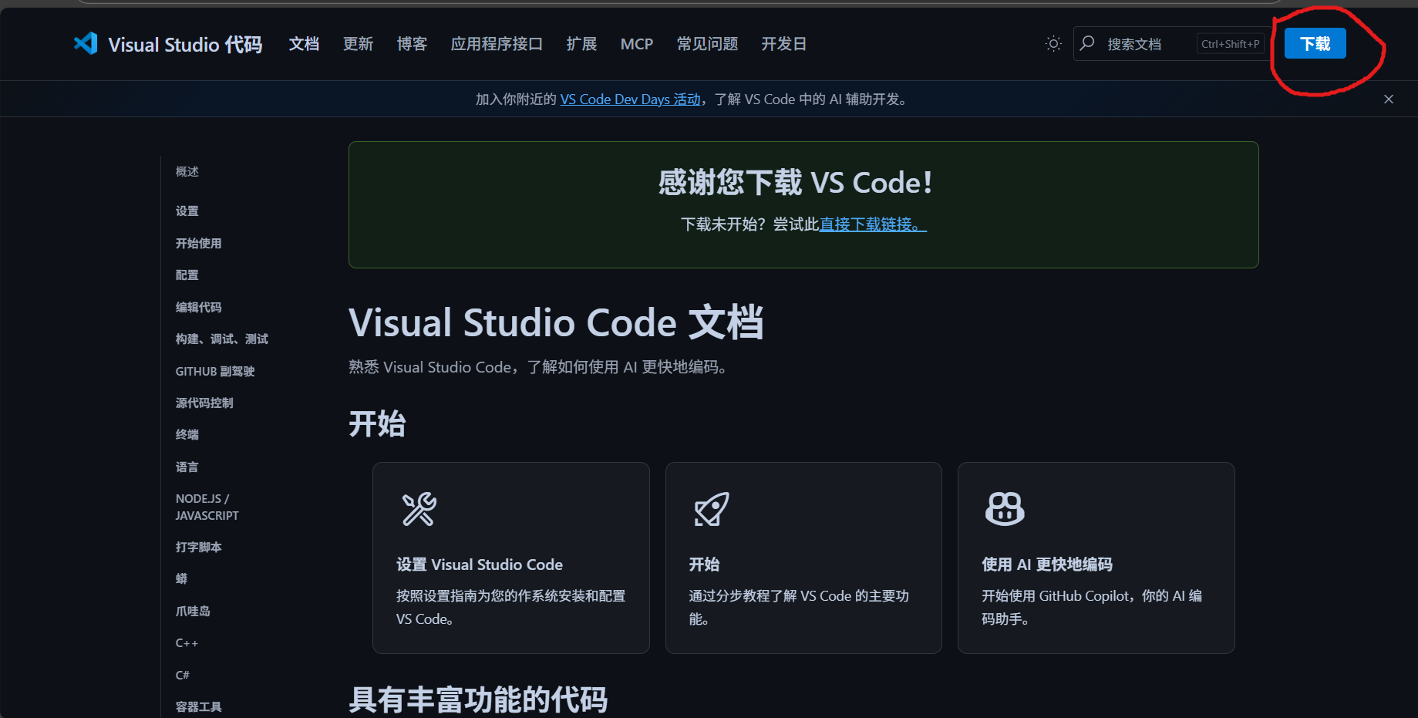Click the 具有丰富功能的代码 heading
The image size is (1418, 718).
pos(478,699)
